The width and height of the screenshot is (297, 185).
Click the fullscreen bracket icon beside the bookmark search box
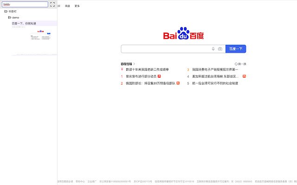[x=52, y=4]
